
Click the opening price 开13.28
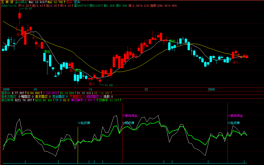point(24,6)
